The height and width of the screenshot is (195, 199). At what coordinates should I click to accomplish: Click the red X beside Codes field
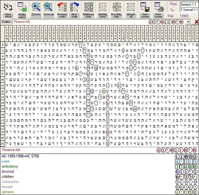point(196,22)
